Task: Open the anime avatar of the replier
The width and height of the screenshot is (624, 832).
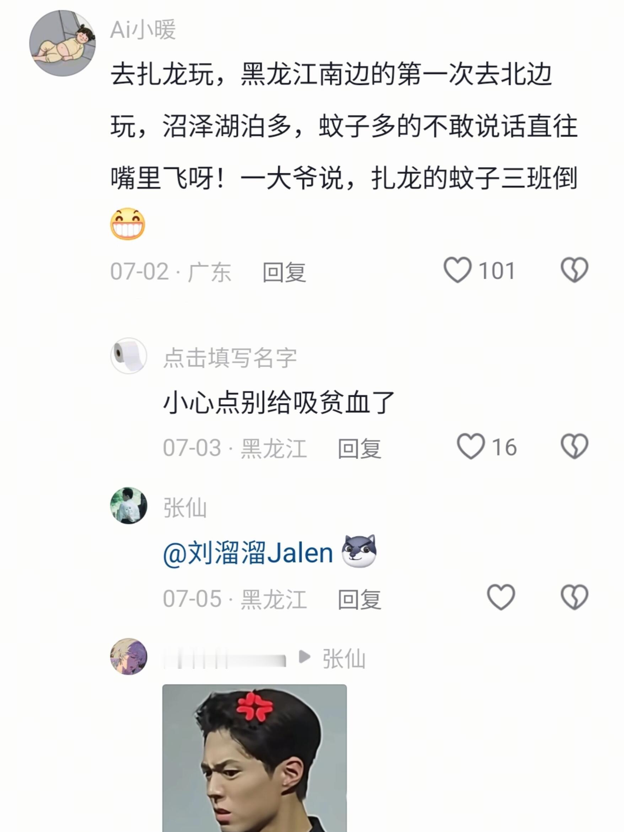Action: [x=129, y=656]
